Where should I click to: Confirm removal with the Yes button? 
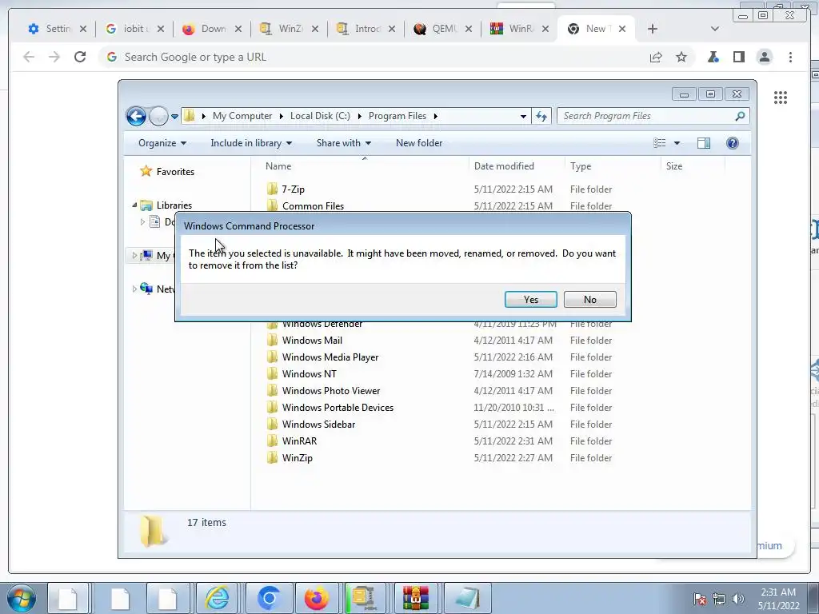(531, 299)
